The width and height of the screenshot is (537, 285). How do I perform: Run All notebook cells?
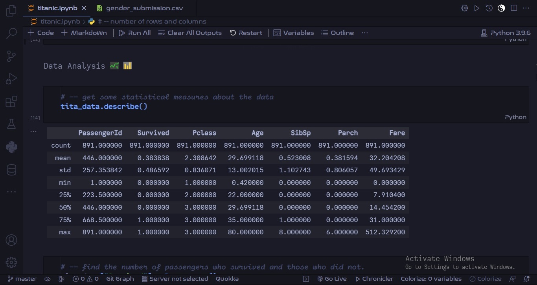click(x=135, y=33)
